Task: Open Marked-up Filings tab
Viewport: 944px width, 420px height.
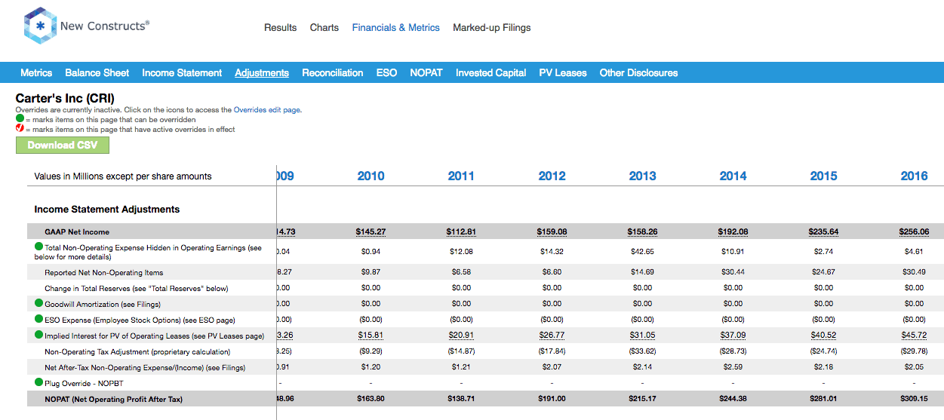Action: click(492, 27)
